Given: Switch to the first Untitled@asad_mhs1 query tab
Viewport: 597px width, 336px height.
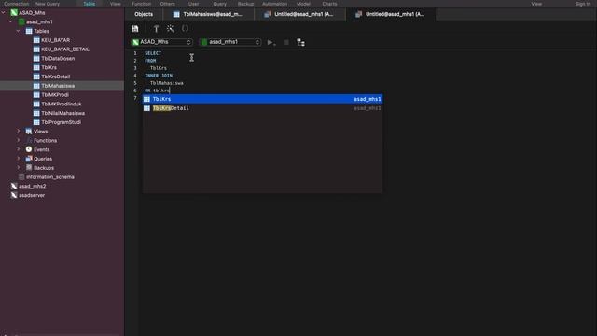Looking at the screenshot, I should tap(299, 14).
